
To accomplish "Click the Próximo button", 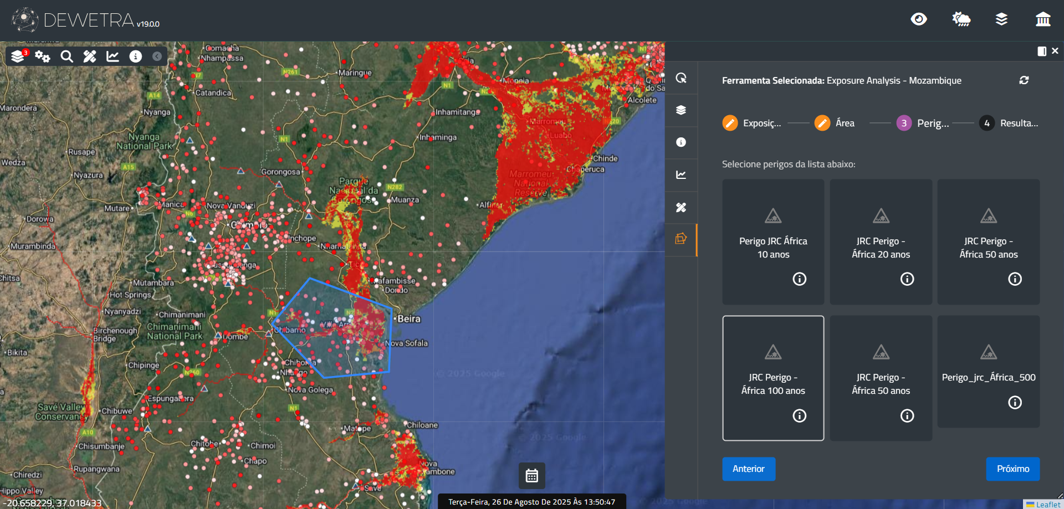I will tap(1012, 469).
